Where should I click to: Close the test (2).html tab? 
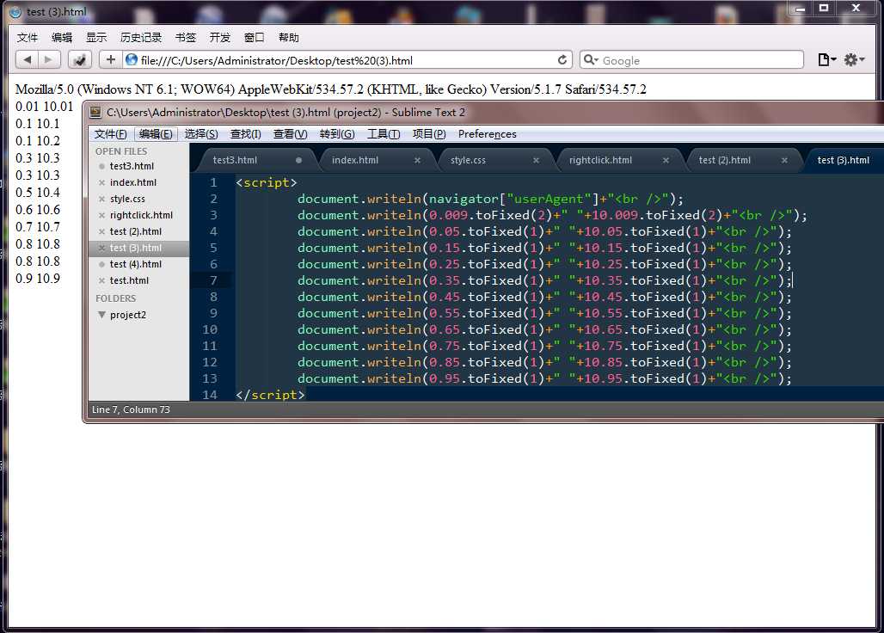point(784,160)
